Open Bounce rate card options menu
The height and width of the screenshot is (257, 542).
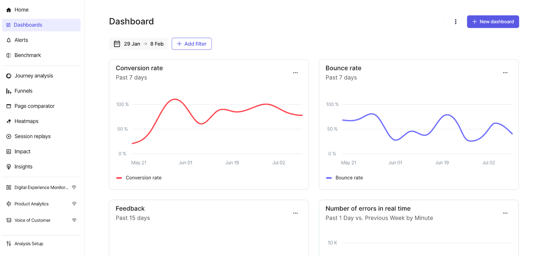tap(505, 73)
